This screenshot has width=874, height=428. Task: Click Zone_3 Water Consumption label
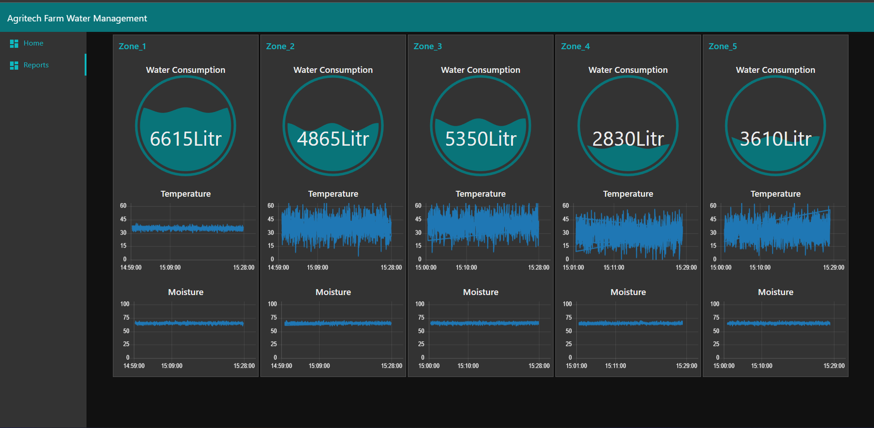coord(481,70)
